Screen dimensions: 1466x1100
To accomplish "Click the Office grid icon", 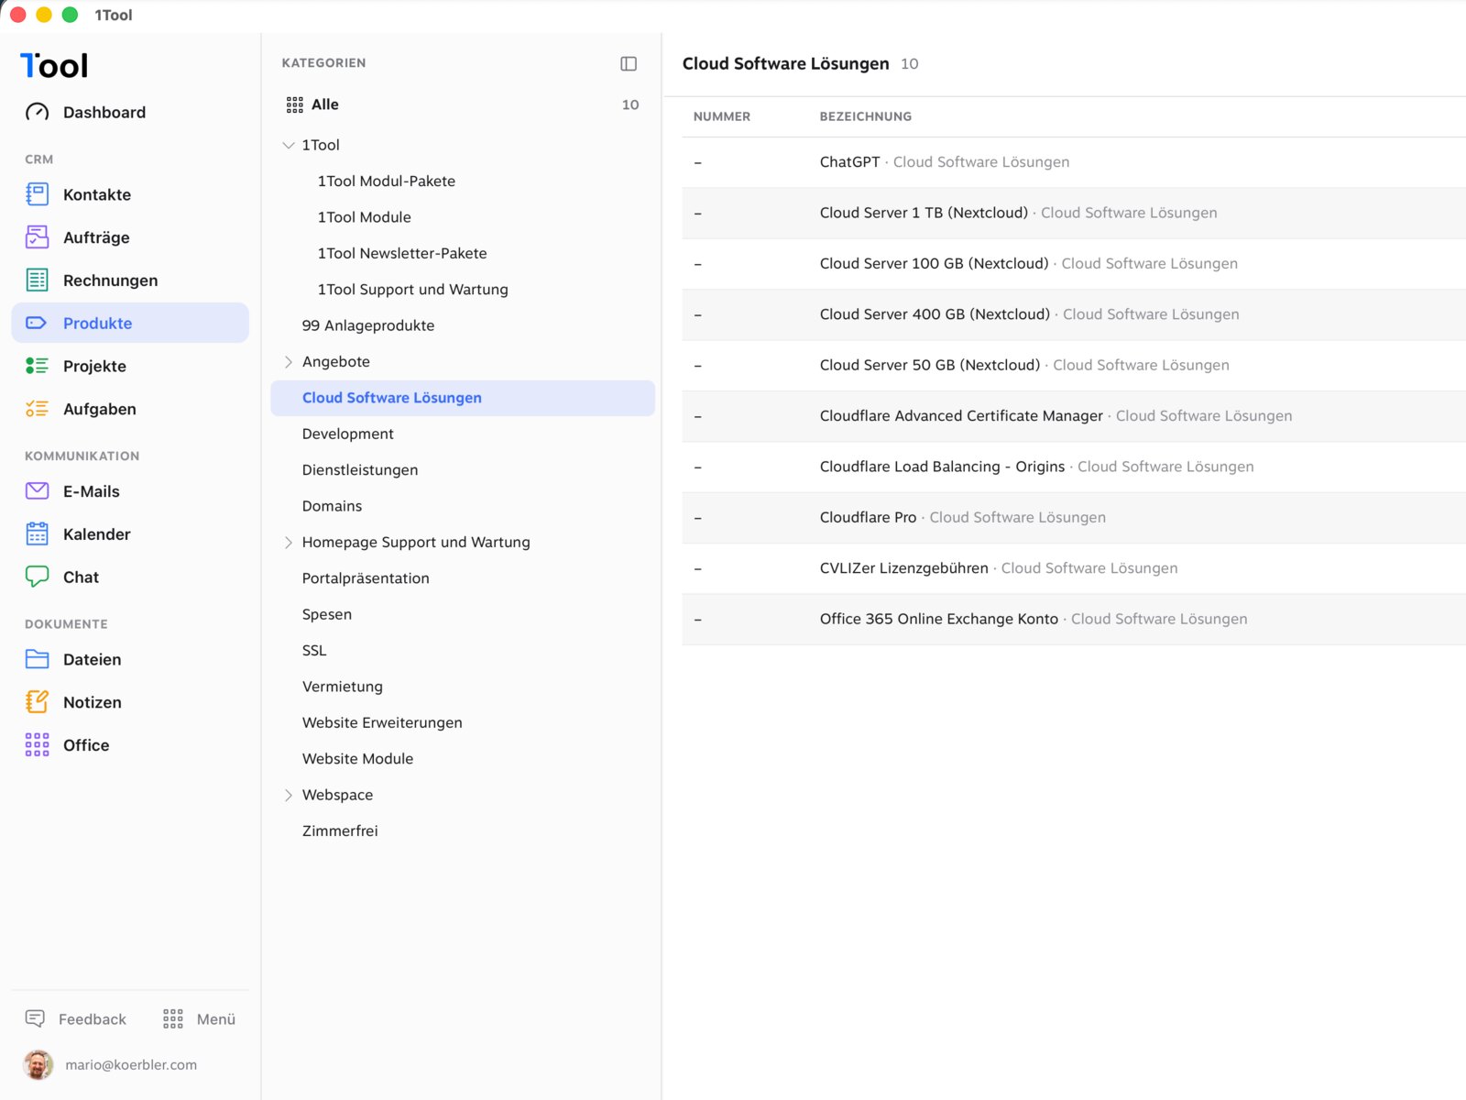I will click(x=38, y=744).
